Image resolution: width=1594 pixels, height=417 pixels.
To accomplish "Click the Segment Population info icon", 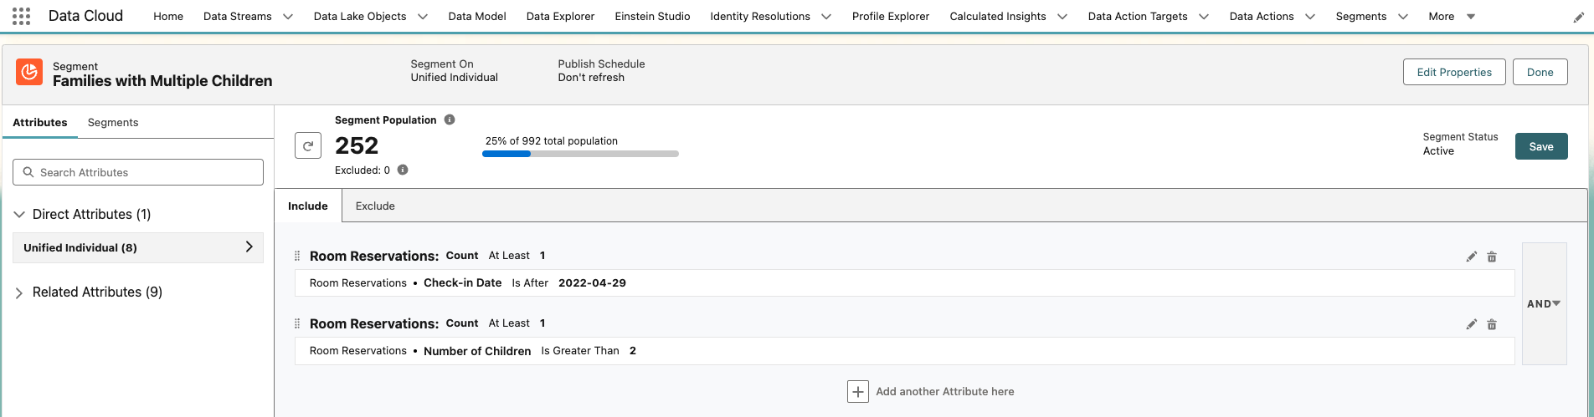I will [x=450, y=120].
